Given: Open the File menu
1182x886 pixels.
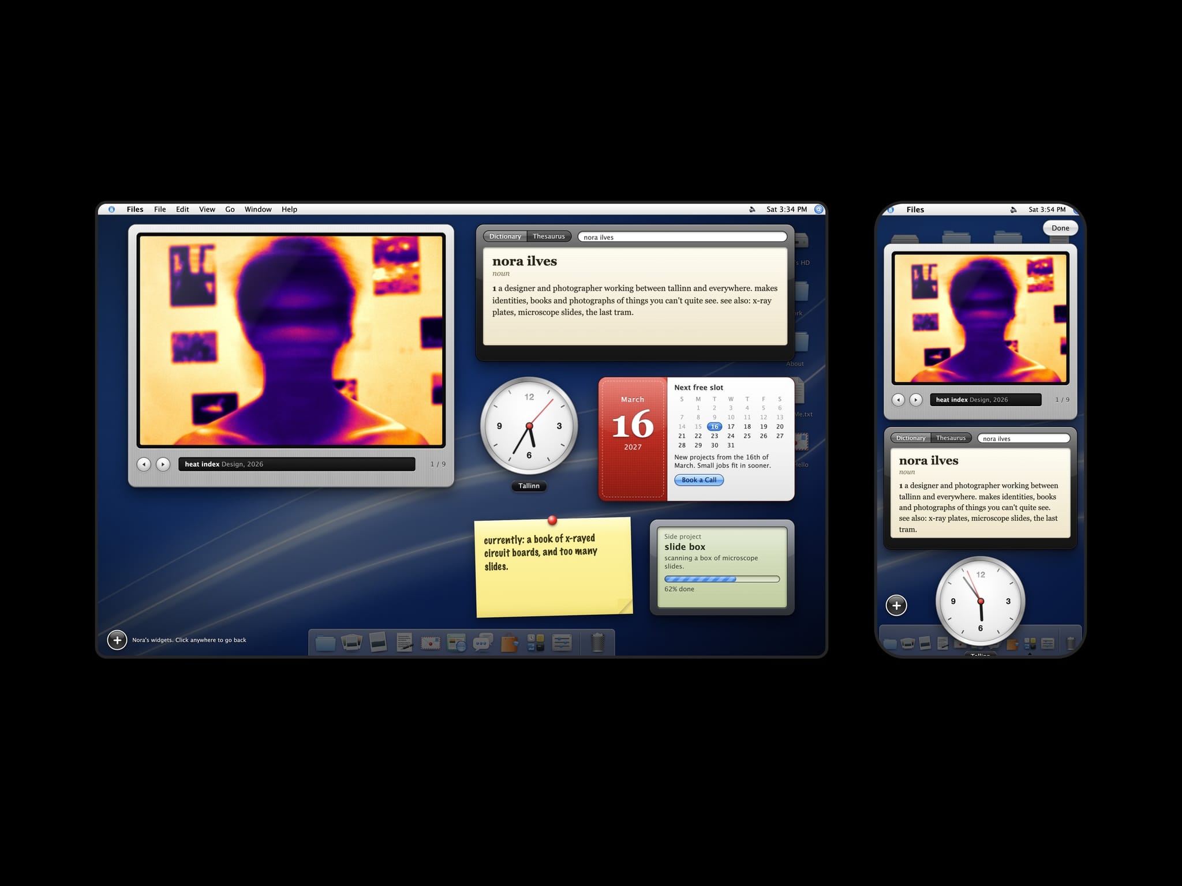Looking at the screenshot, I should 160,209.
